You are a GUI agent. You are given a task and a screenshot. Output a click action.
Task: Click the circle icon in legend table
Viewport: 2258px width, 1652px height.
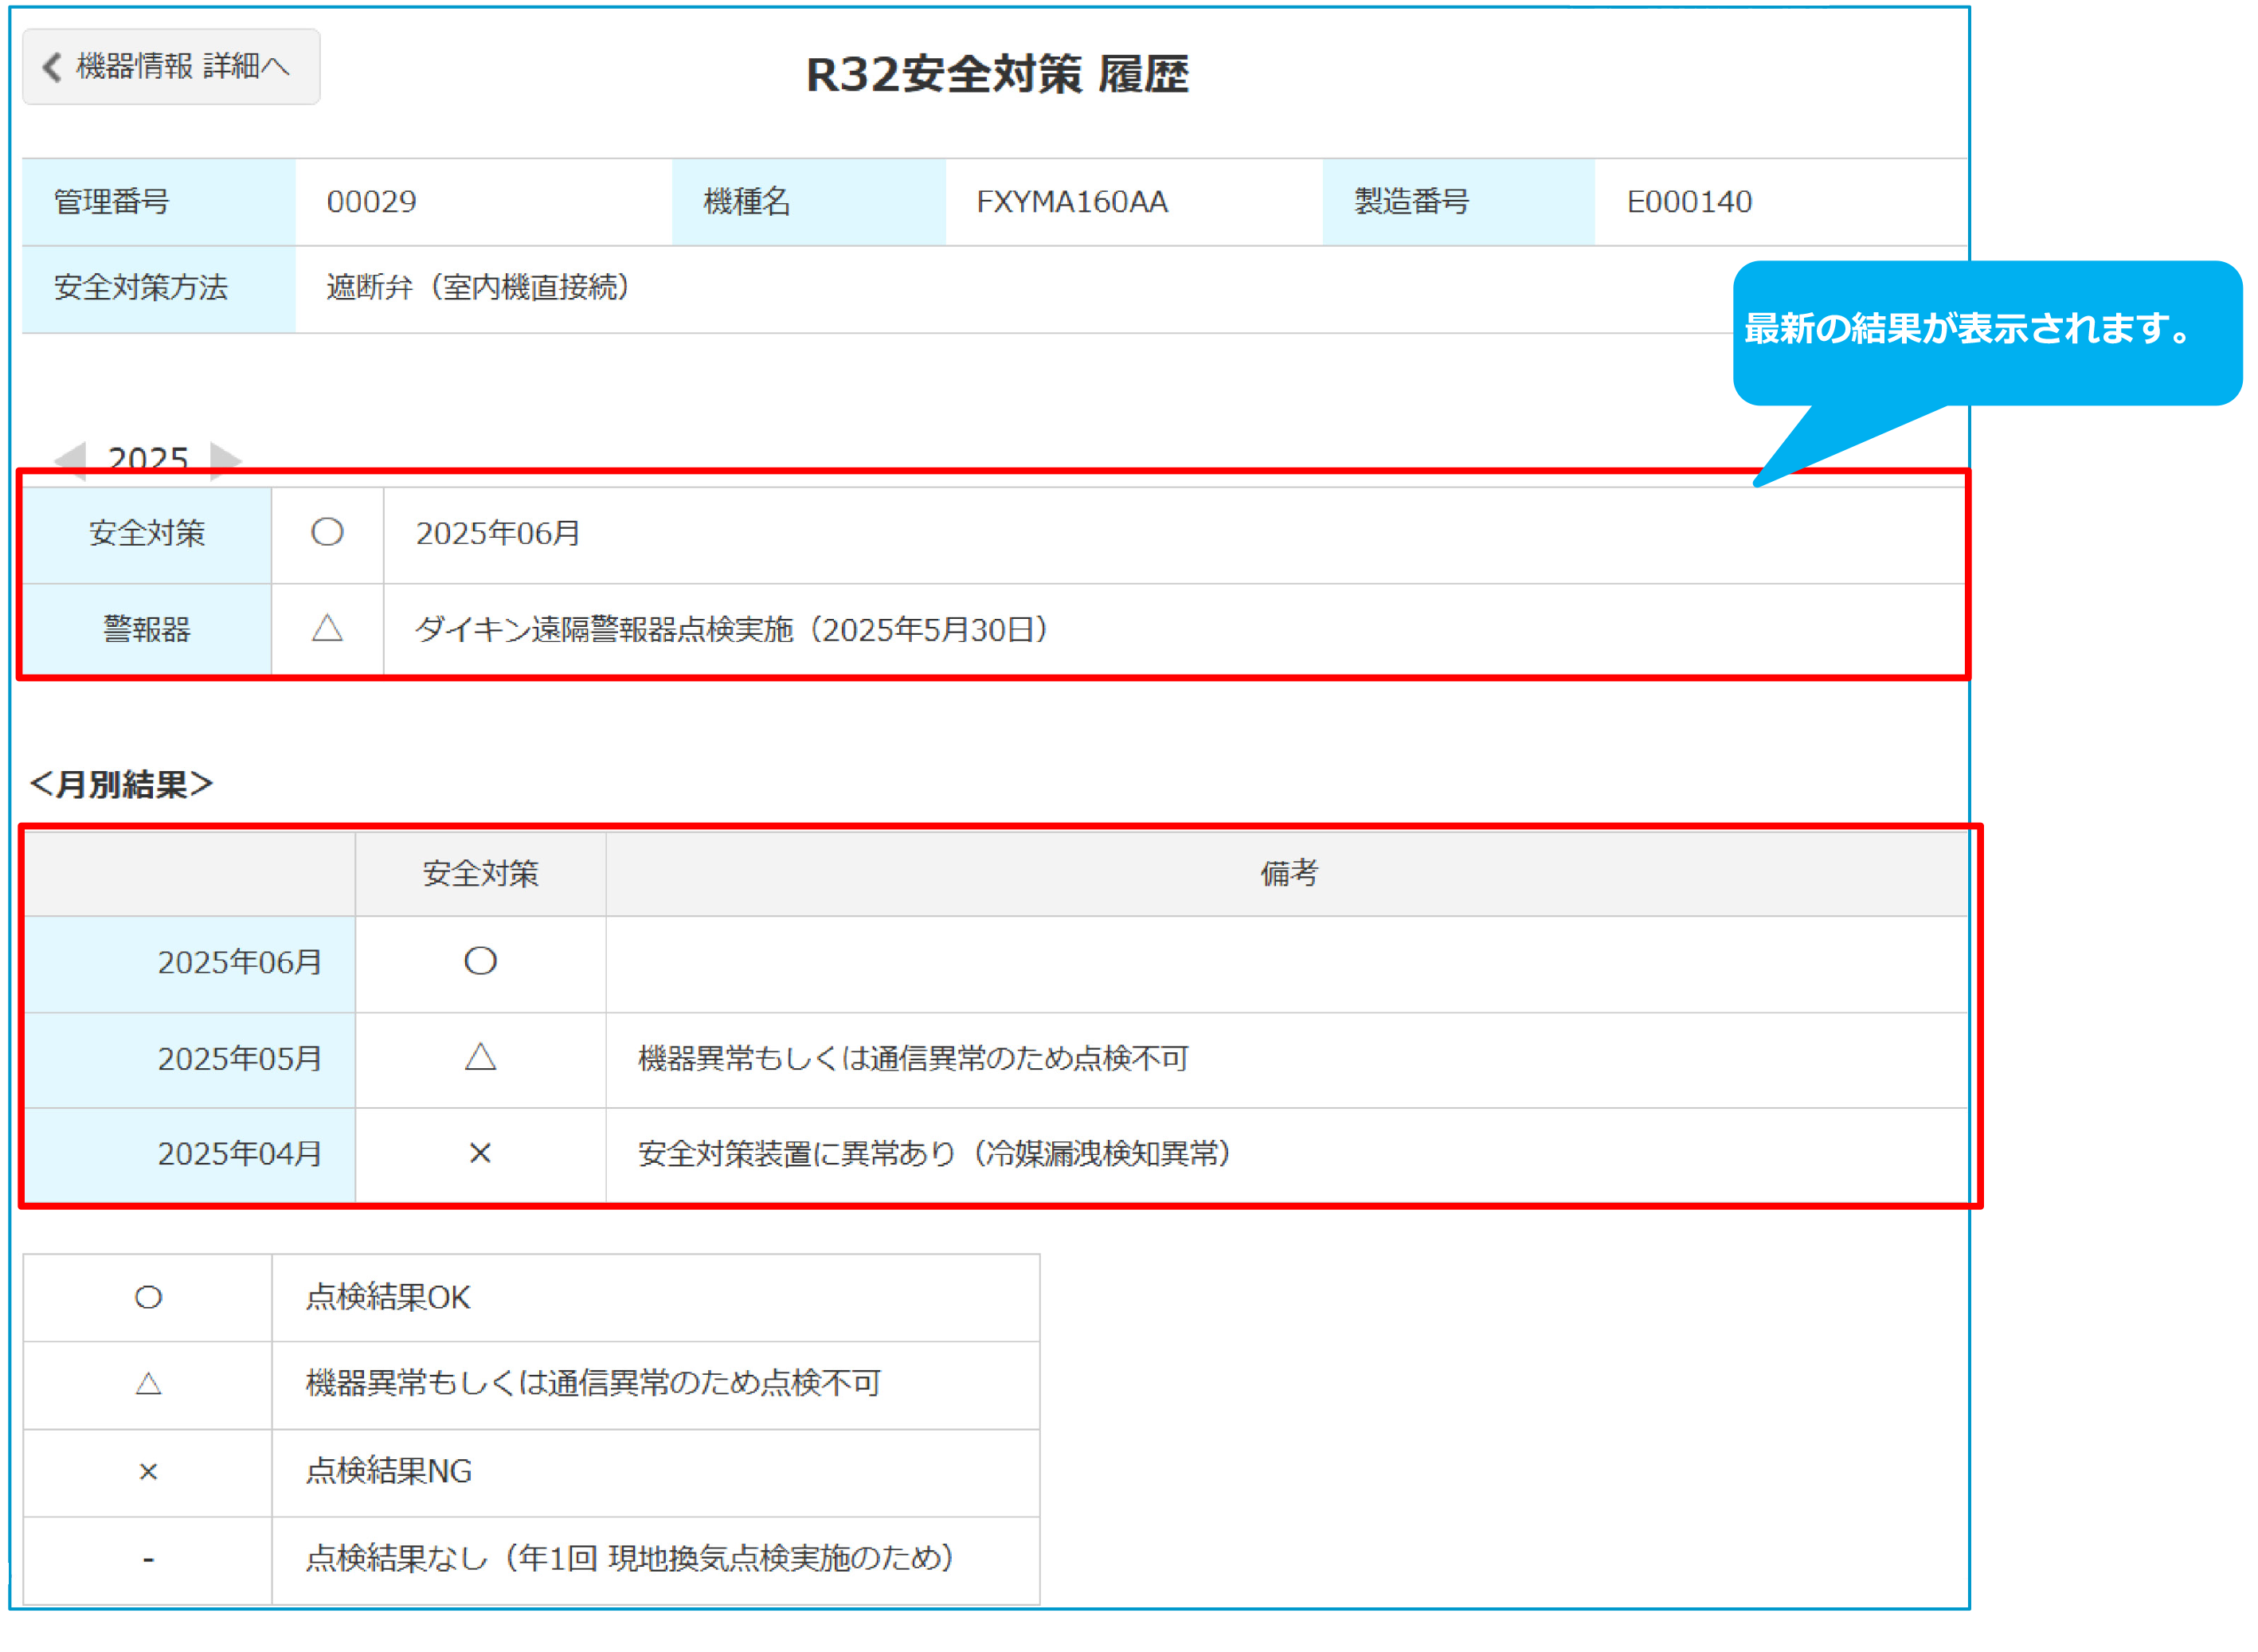[148, 1298]
